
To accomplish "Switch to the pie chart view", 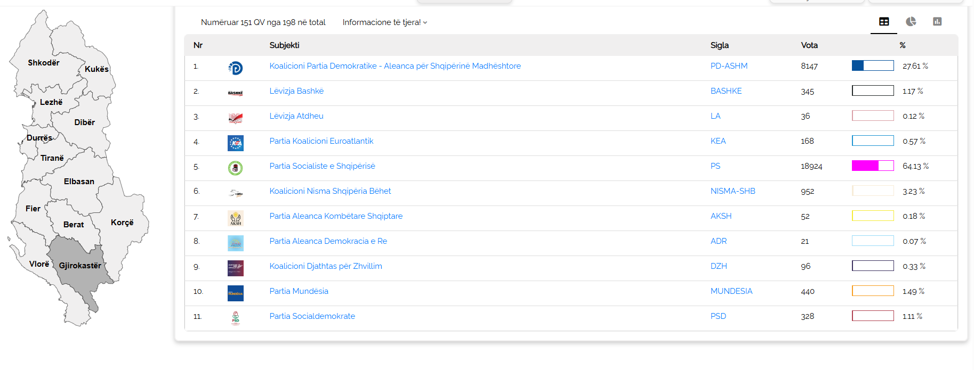I will click(911, 22).
